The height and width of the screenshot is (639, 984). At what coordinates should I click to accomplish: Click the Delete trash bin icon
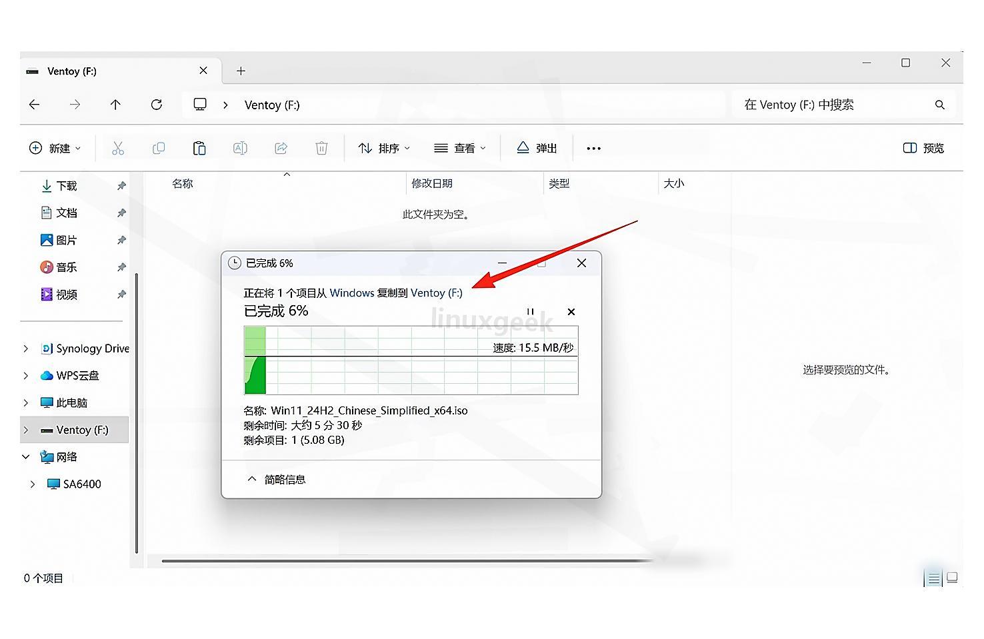coord(321,148)
